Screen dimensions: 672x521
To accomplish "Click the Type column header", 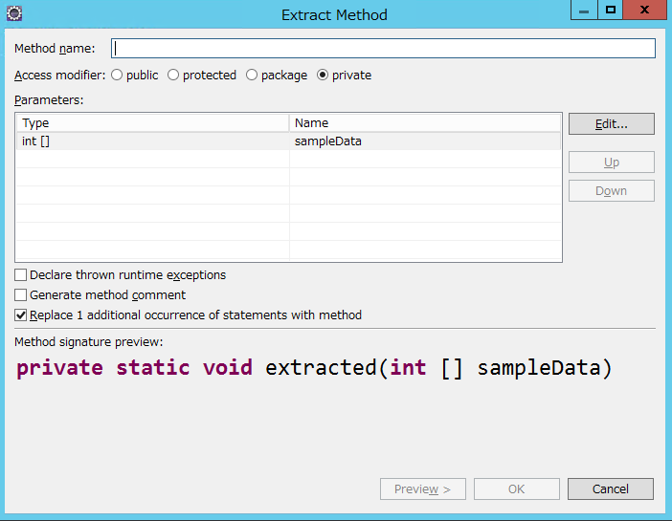I will pyautogui.click(x=152, y=123).
